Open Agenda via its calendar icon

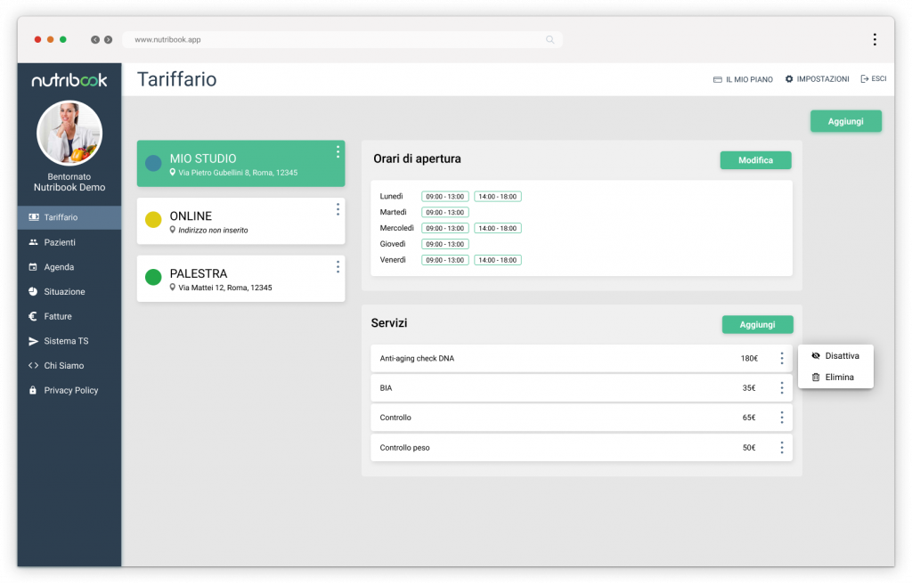point(33,267)
